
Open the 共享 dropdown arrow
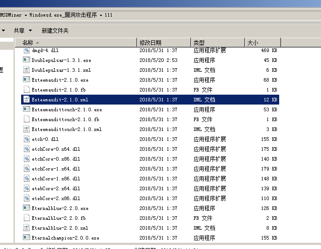click(x=30, y=31)
